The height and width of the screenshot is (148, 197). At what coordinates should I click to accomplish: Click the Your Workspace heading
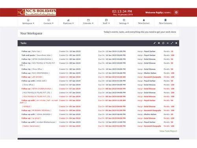[x=31, y=34]
